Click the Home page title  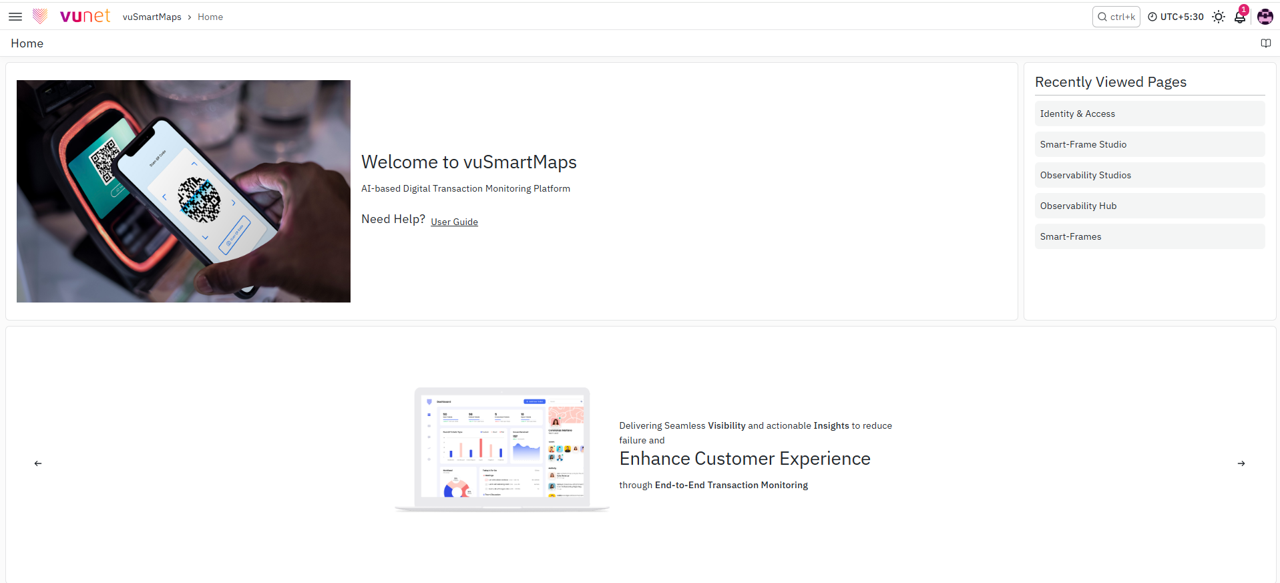(x=27, y=43)
